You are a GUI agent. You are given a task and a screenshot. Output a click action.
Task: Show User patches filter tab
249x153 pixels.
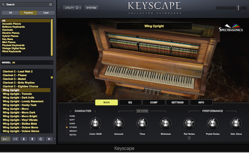[x=46, y=13]
